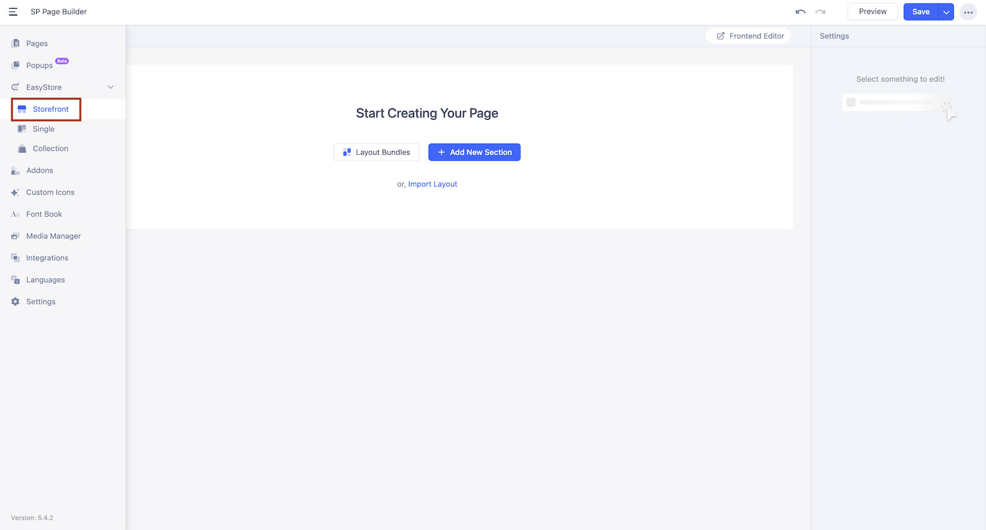This screenshot has width=986, height=530.
Task: Click the redo arrow icon
Action: click(x=820, y=12)
